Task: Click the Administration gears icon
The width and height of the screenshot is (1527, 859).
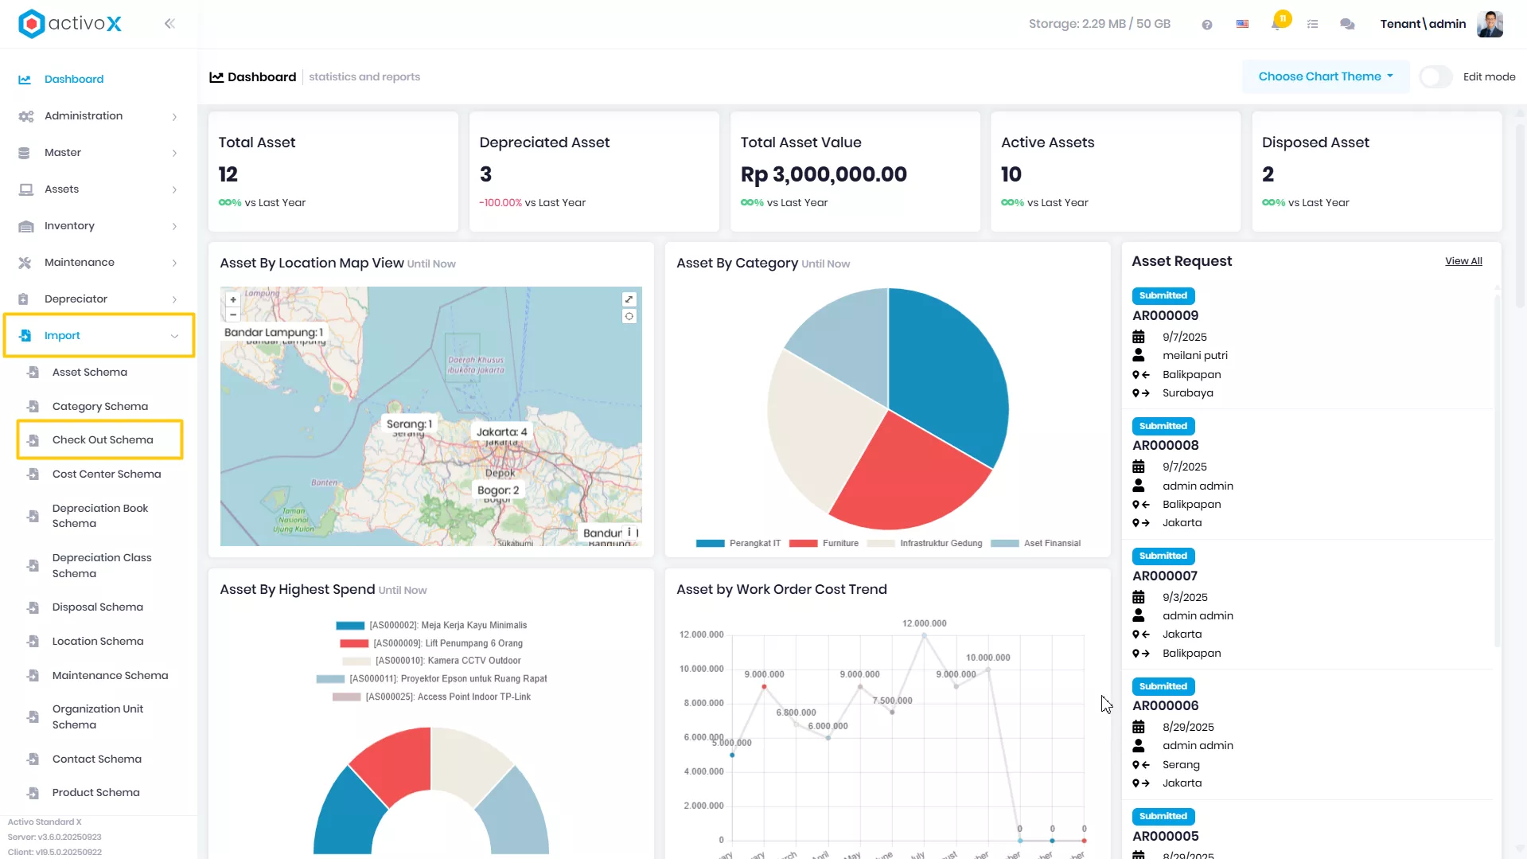Action: pos(25,116)
